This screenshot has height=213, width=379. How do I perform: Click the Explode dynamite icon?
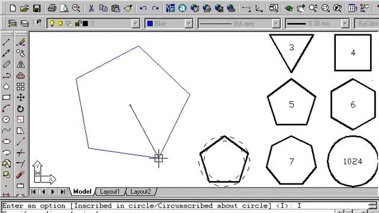click(x=21, y=175)
